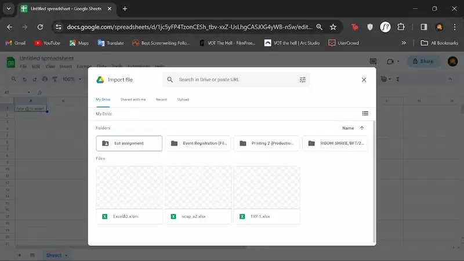Click the undo icon in Sheets toolbar
The height and width of the screenshot is (261, 464).
(x=24, y=79)
